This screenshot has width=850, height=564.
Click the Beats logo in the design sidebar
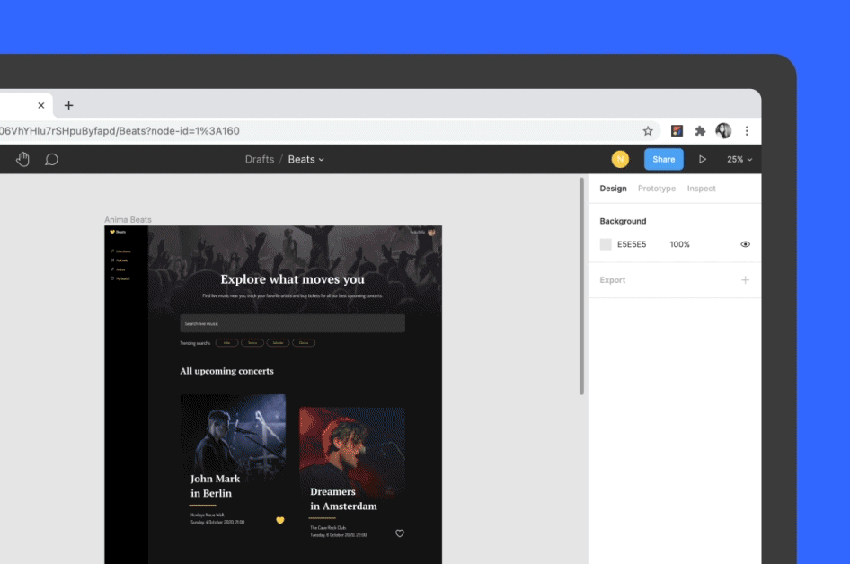pos(118,232)
